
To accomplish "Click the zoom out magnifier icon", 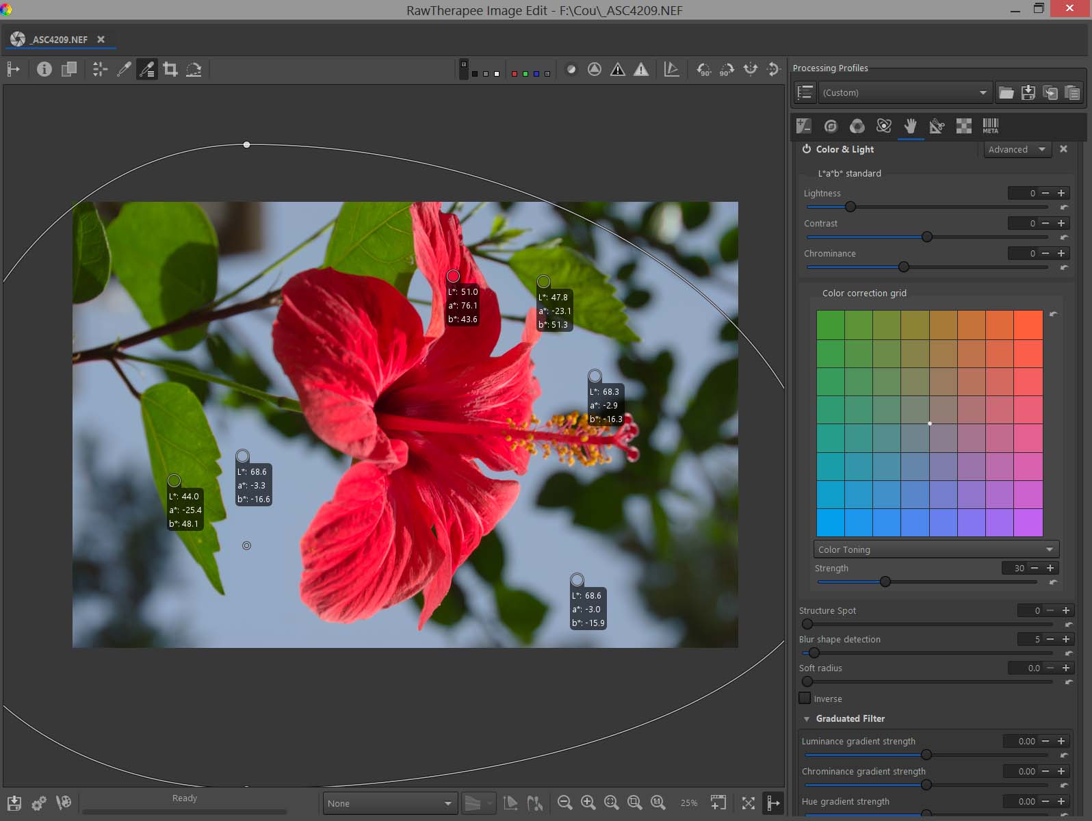I will pos(564,803).
